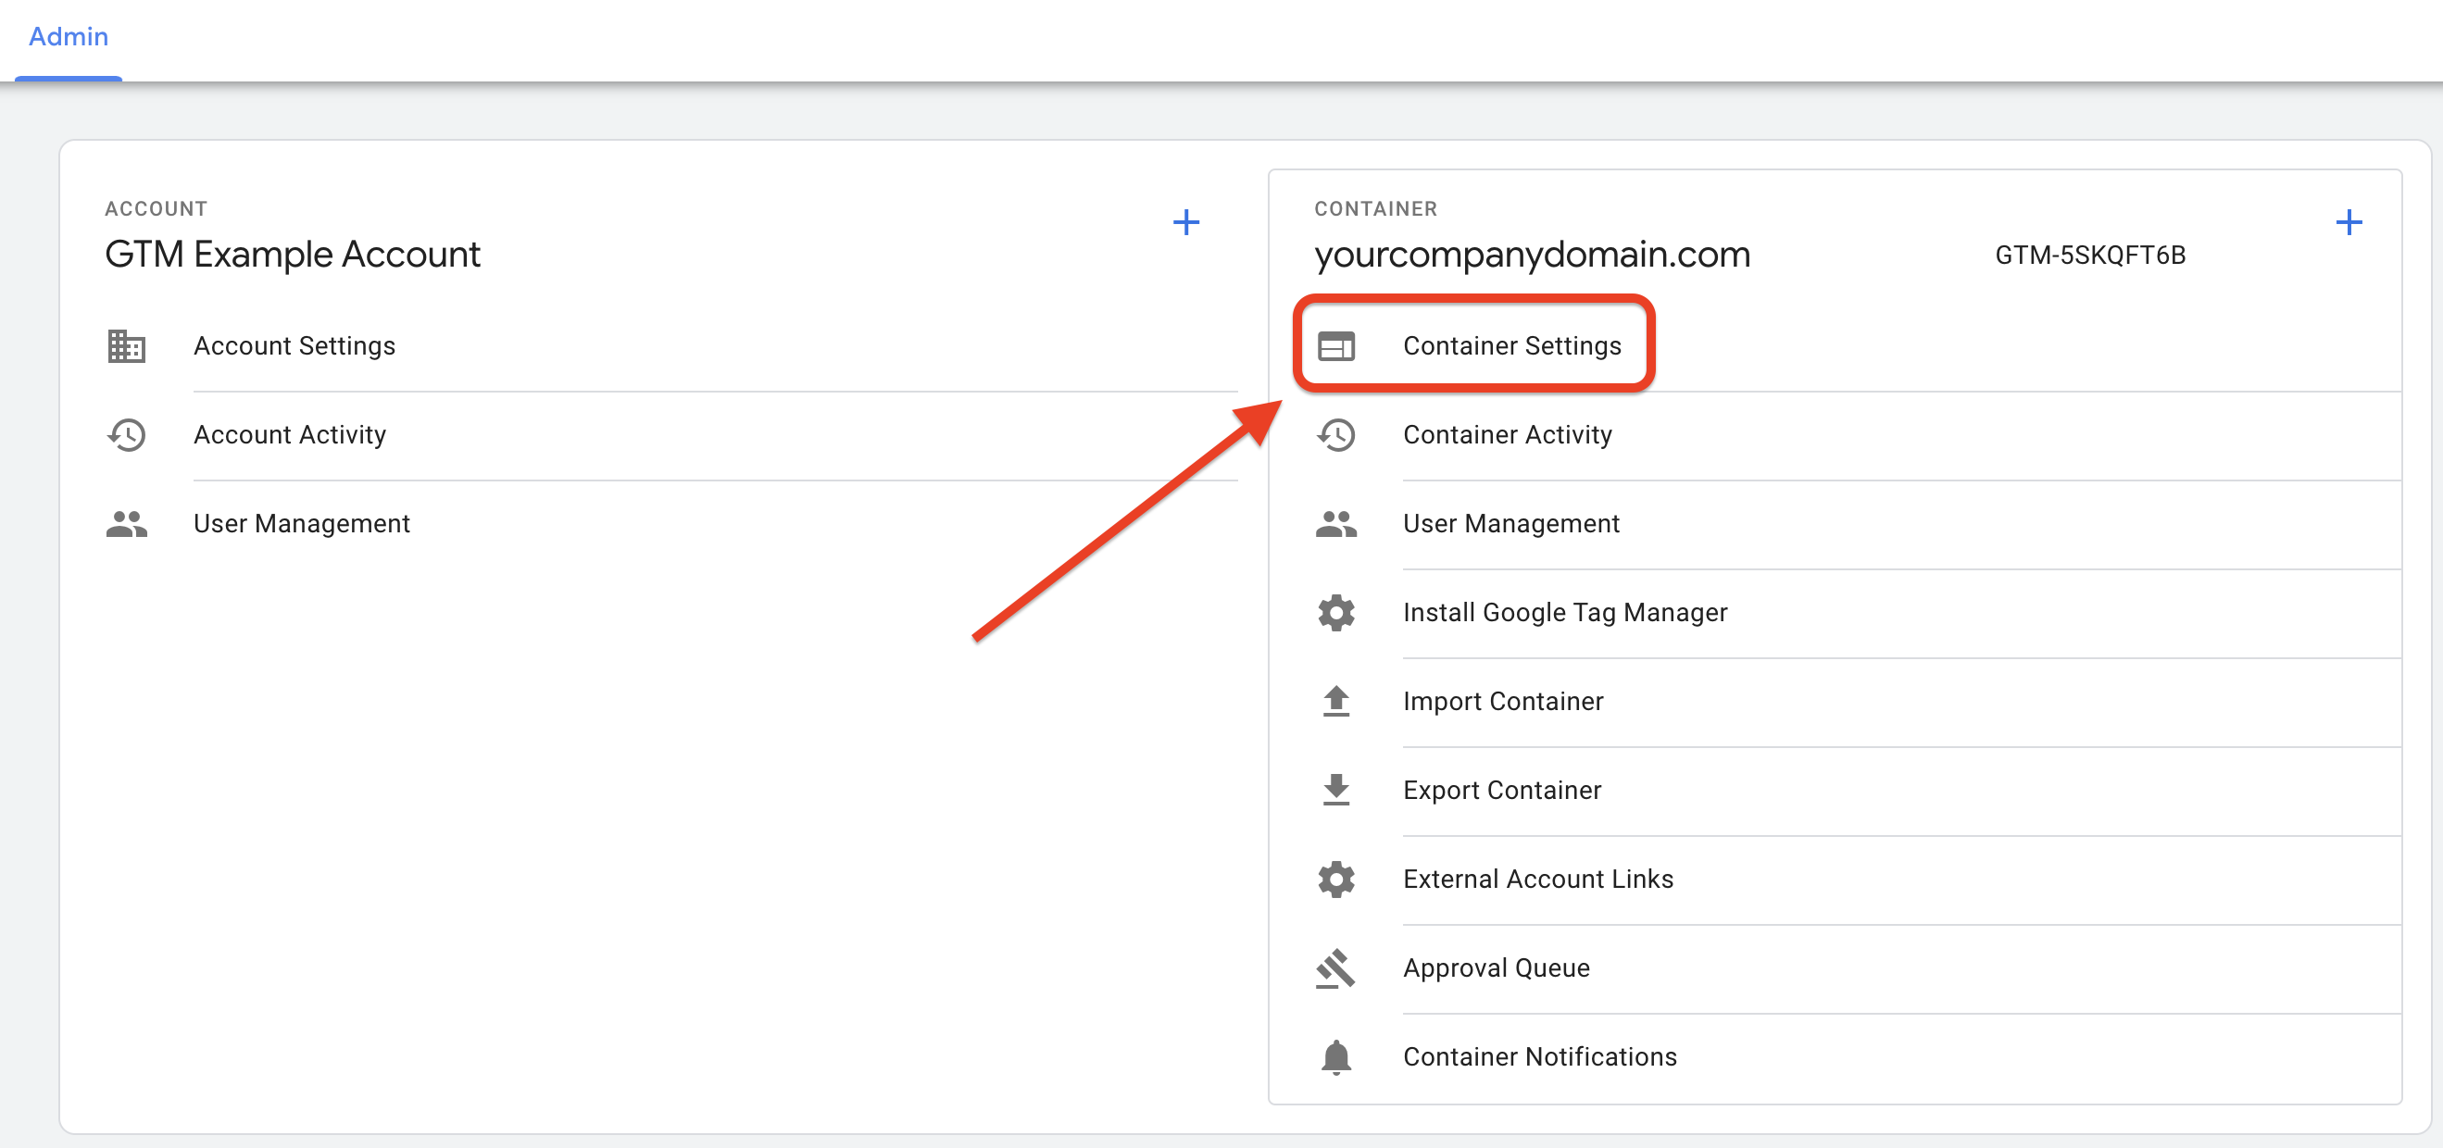Open container User Management

1510,524
